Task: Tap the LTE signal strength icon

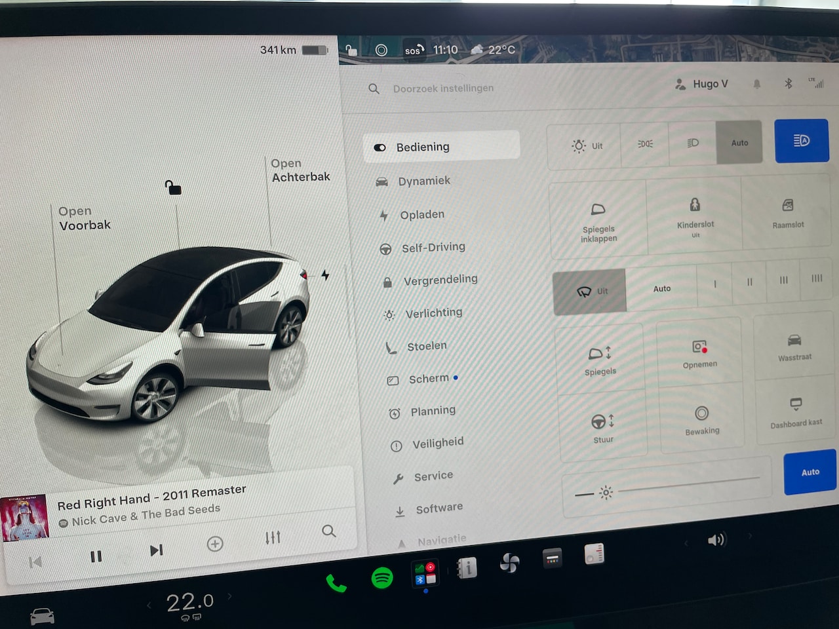Action: coord(817,83)
